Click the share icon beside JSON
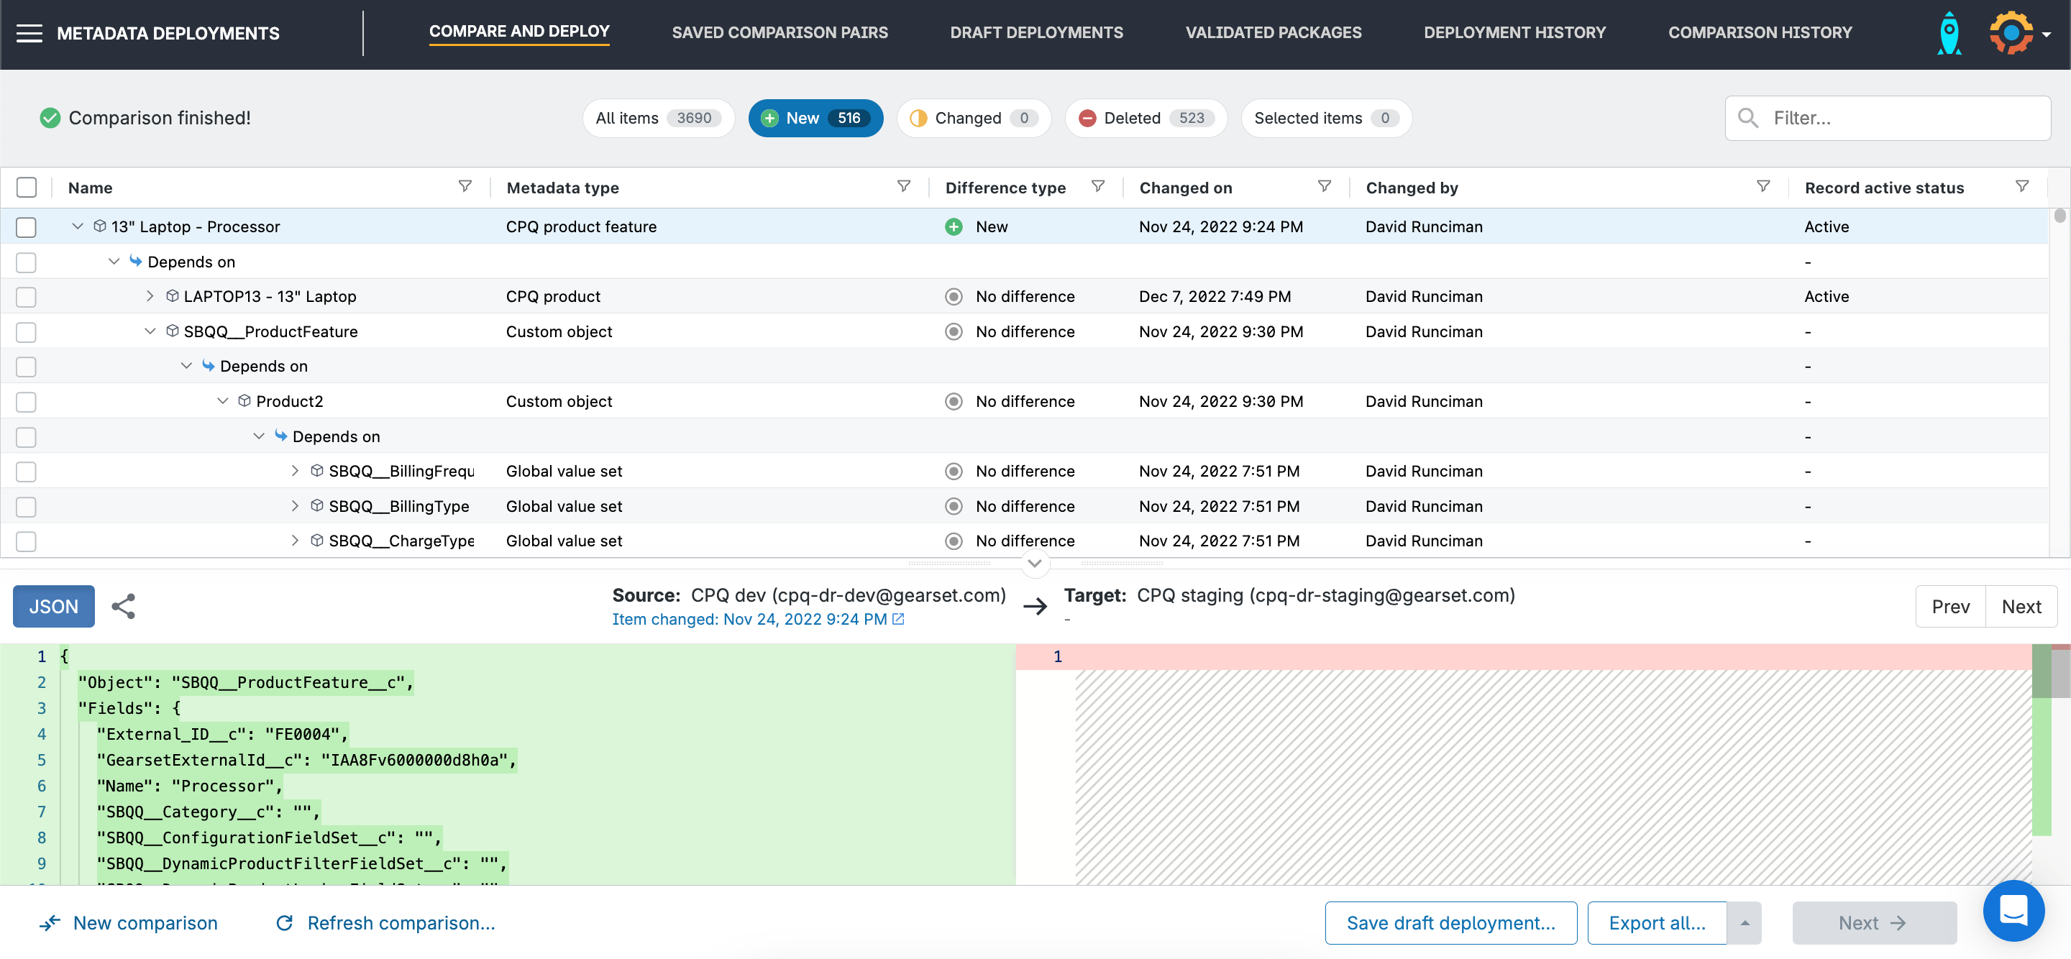The image size is (2071, 959). point(123,606)
